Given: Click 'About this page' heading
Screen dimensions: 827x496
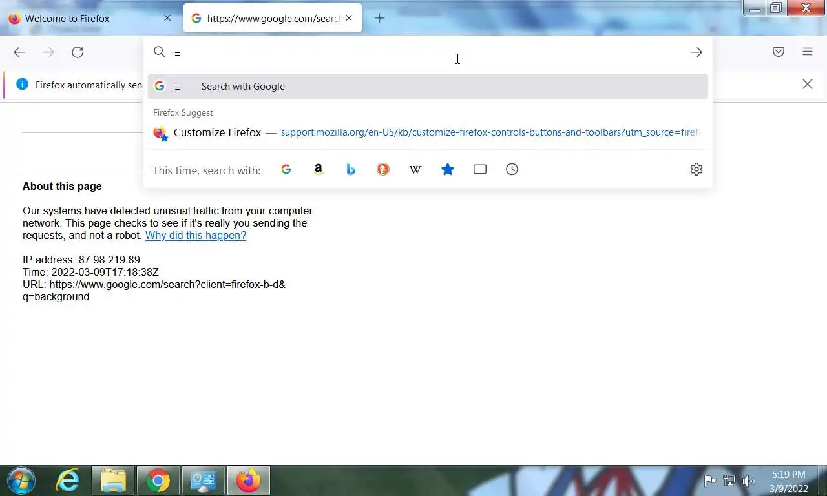Looking at the screenshot, I should point(62,186).
